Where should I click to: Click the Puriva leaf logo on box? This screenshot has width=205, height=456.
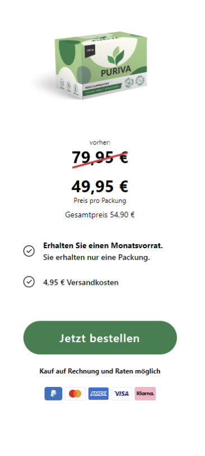pos(116,55)
